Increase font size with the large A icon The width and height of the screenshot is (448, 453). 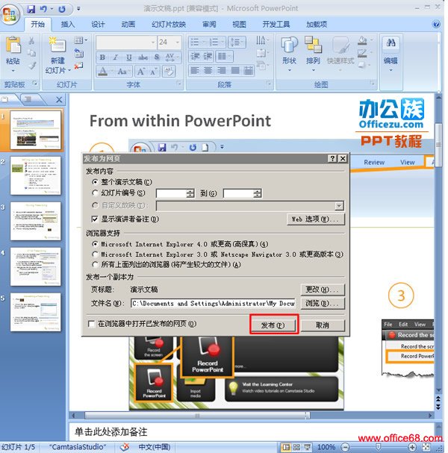pyautogui.click(x=141, y=71)
